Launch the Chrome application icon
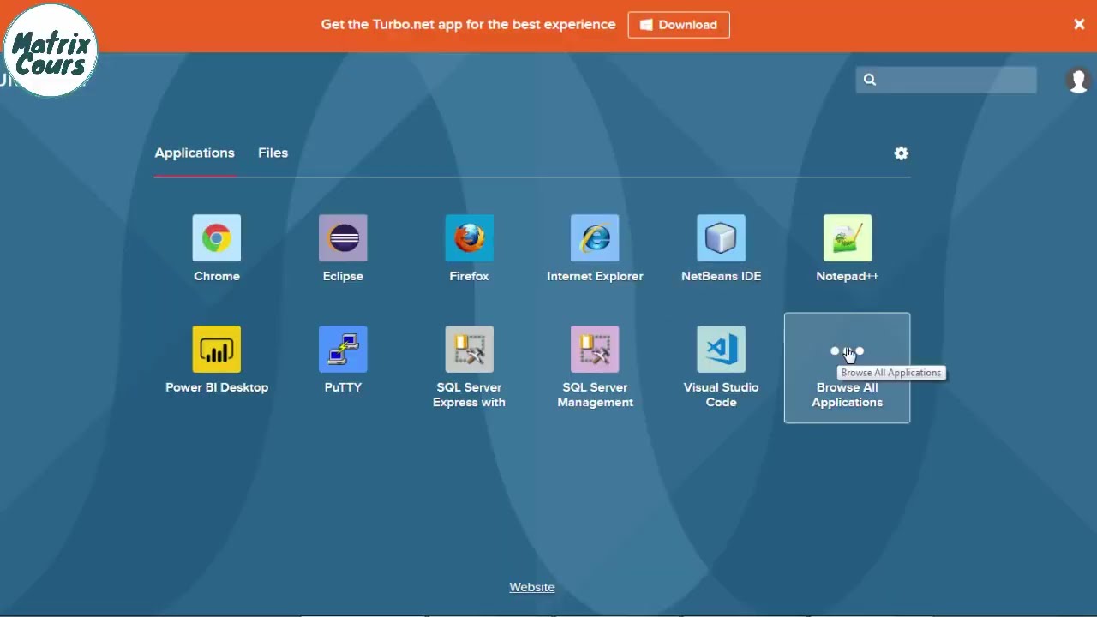Image resolution: width=1097 pixels, height=617 pixels. point(217,237)
